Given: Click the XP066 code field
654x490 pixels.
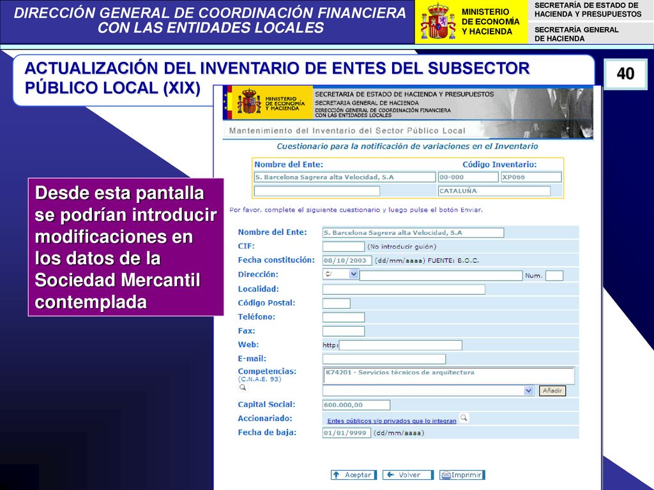Looking at the screenshot, I should [x=531, y=177].
